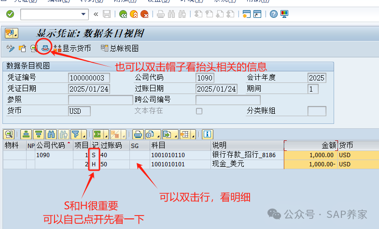Open Services for Object menu button
379x229 pixels.
(x=12, y=33)
